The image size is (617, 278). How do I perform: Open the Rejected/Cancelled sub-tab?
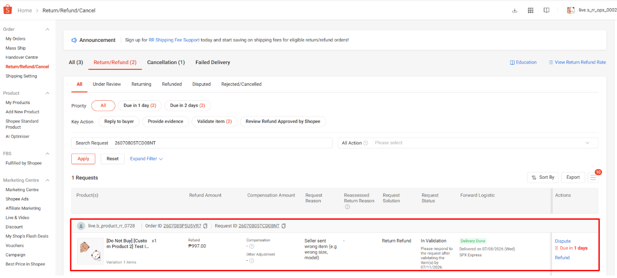(x=242, y=84)
